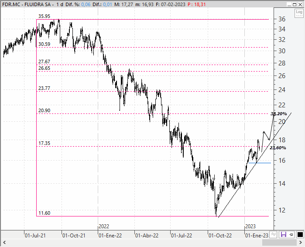305x247 pixels.
Task: Click the horizontal scrollbar thumb
Action: coord(279,243)
